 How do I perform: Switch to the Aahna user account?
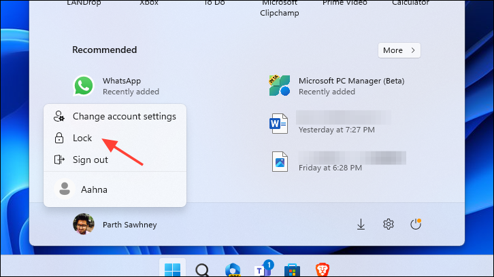[x=115, y=189]
